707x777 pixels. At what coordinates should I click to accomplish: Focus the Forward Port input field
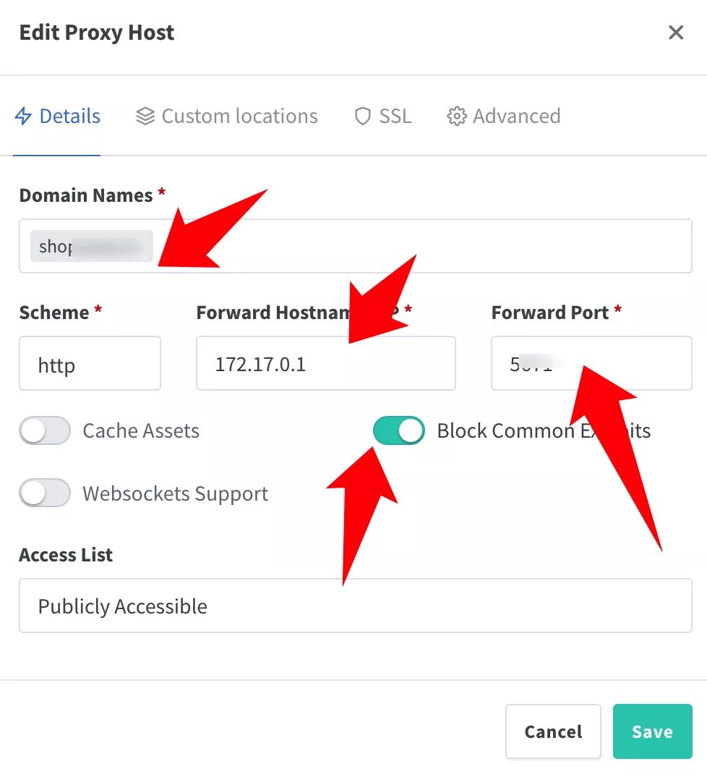(622, 364)
